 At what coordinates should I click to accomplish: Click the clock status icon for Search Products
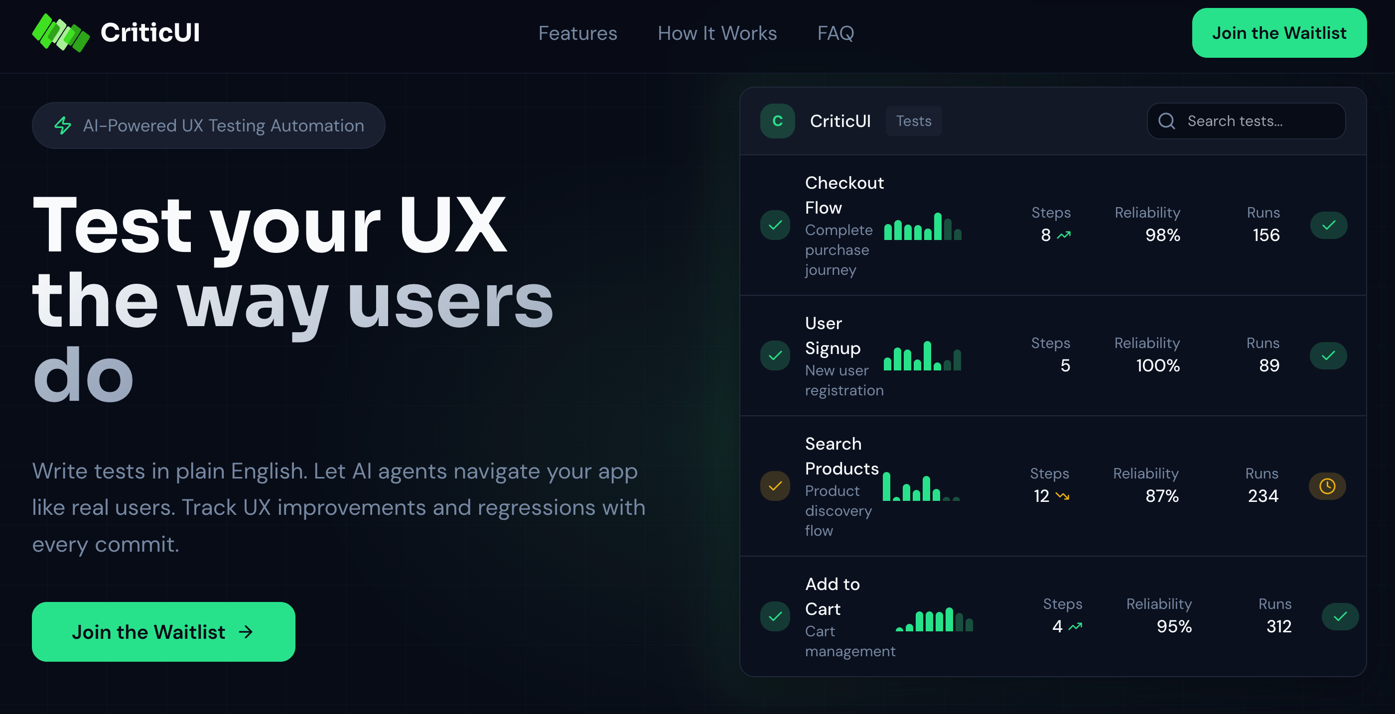pyautogui.click(x=1327, y=486)
